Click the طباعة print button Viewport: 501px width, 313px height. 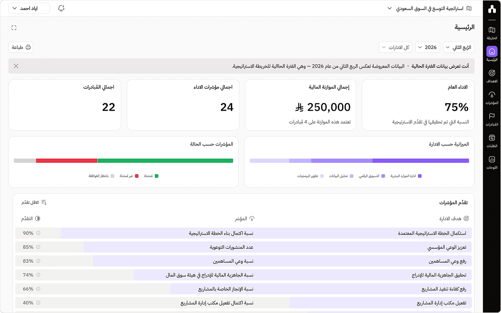21,47
